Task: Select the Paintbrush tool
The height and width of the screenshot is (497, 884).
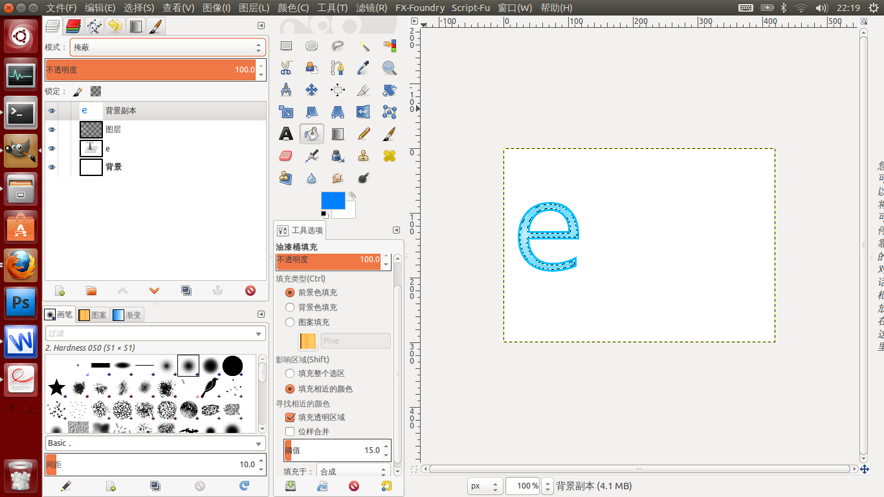Action: click(389, 134)
